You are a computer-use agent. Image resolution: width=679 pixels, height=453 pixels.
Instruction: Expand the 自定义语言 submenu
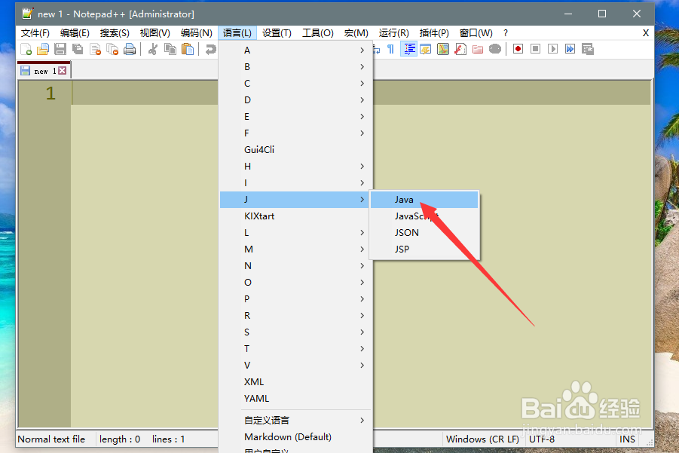click(295, 420)
